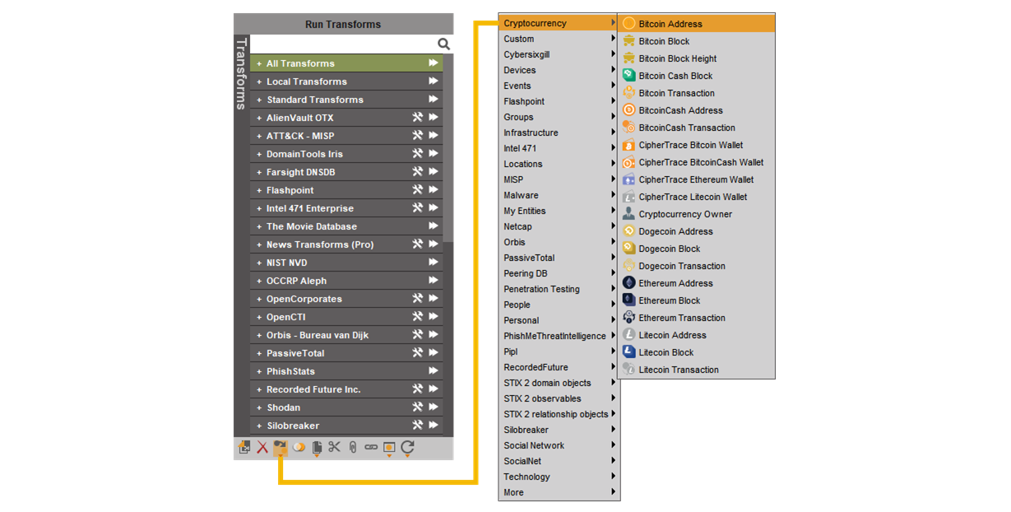Click the copy to new graph icon

tap(244, 447)
